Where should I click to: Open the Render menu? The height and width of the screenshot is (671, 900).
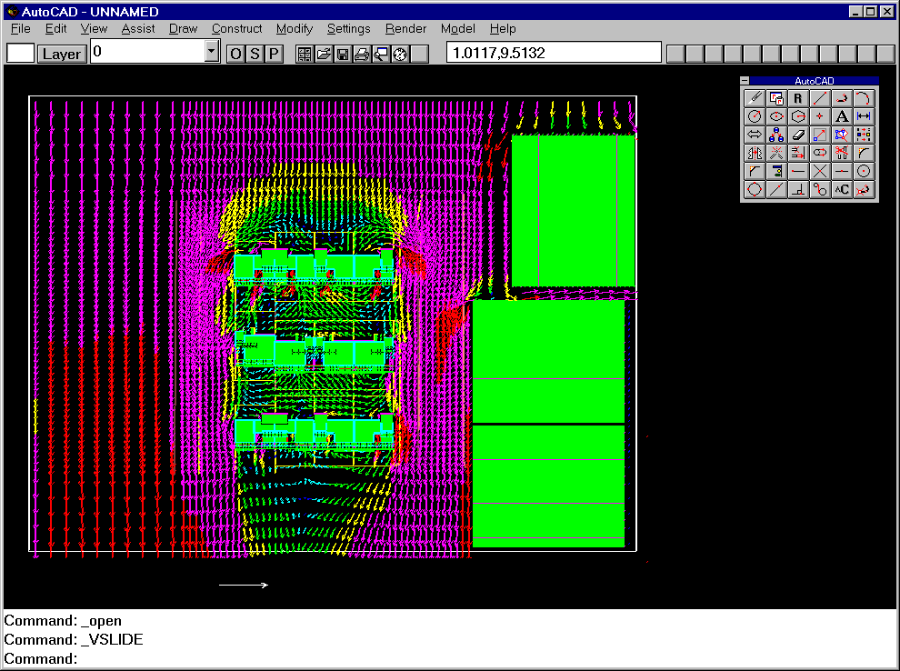pyautogui.click(x=405, y=29)
